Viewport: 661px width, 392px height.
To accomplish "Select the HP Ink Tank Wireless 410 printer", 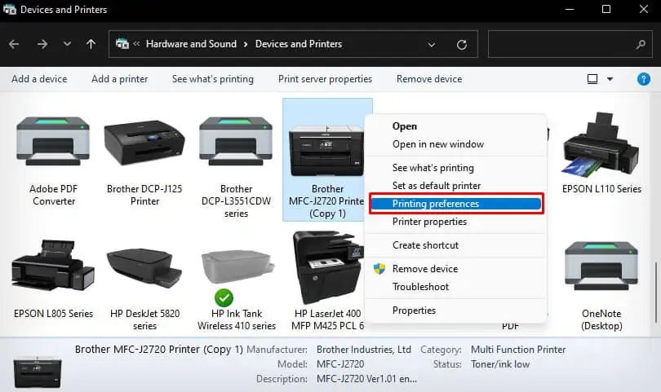I will 237,267.
